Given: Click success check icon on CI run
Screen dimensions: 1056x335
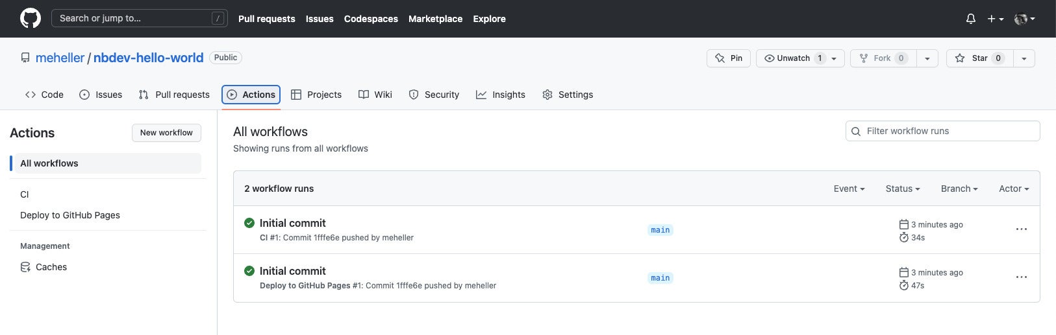Looking at the screenshot, I should click(x=249, y=223).
